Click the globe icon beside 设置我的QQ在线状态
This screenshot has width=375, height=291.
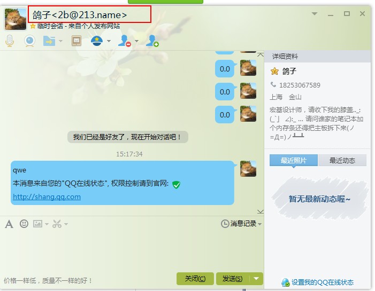(286, 282)
